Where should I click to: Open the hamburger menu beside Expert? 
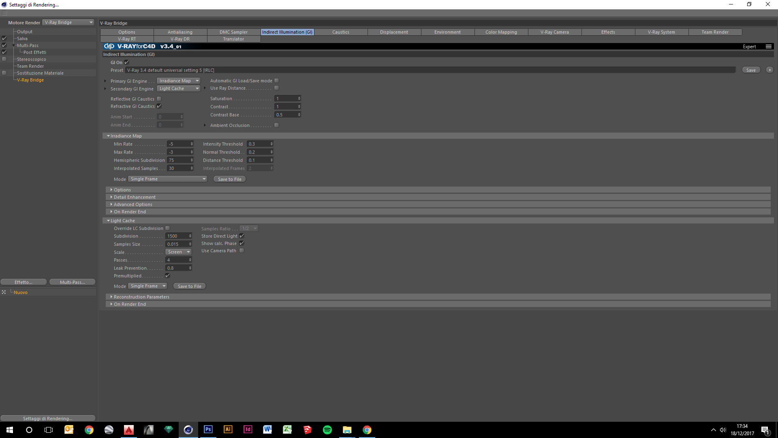[768, 47]
